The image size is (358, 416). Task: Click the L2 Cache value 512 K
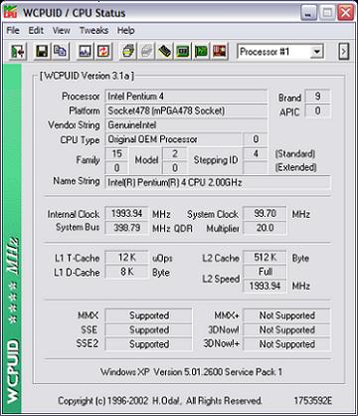[265, 258]
